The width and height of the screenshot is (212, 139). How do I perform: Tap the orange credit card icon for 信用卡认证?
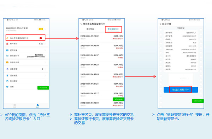pyautogui.click(x=7, y=62)
